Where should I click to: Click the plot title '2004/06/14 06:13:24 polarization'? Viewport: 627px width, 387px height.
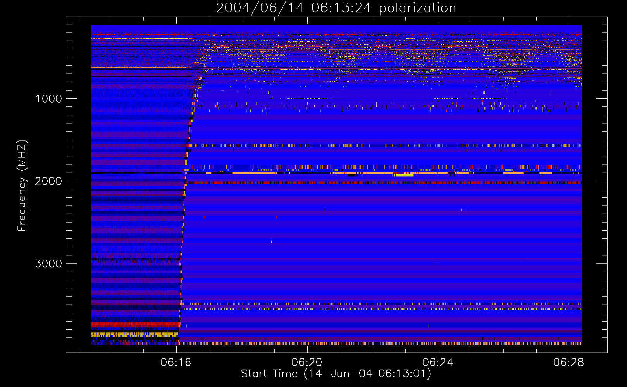click(x=336, y=8)
